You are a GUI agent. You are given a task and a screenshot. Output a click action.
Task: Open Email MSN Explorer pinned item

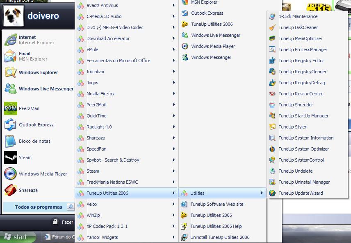(39, 56)
